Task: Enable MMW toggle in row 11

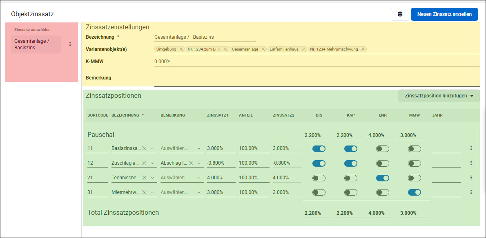Action: point(415,149)
